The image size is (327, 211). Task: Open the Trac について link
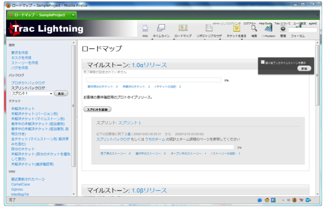pyautogui.click(x=282, y=24)
